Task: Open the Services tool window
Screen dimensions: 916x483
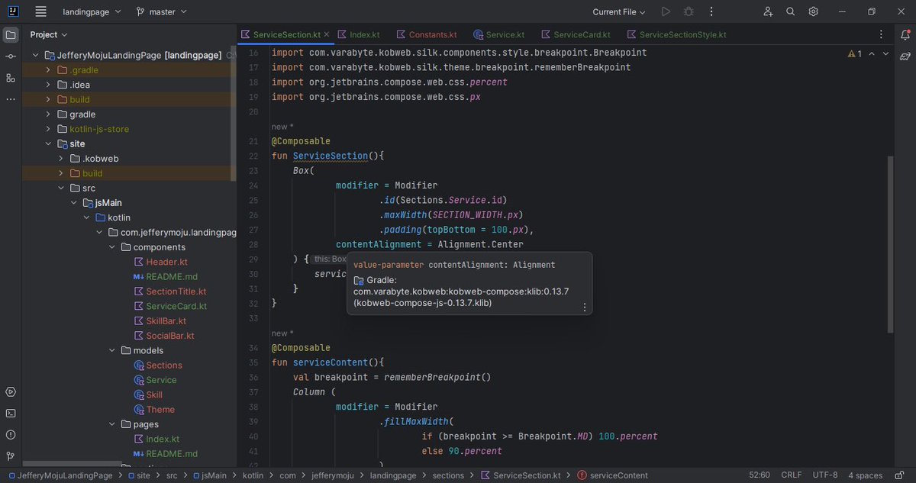Action: pos(11,391)
